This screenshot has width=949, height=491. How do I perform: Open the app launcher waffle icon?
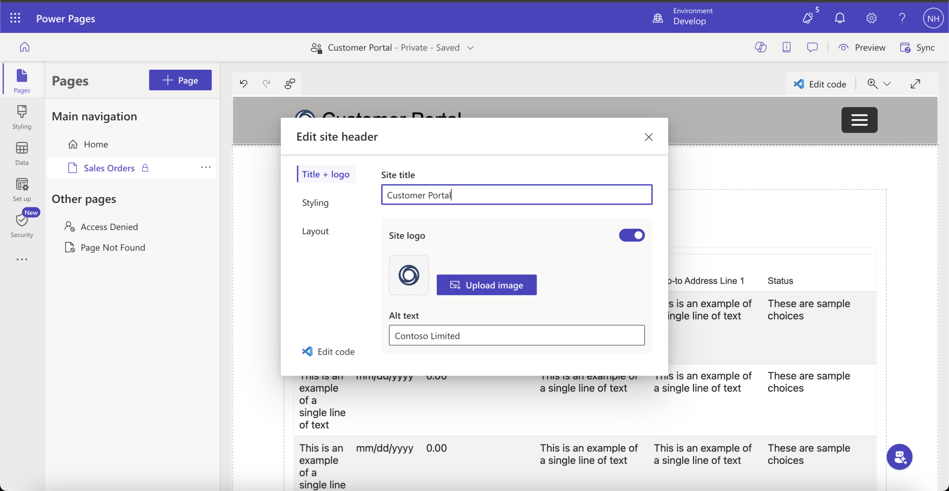point(15,18)
